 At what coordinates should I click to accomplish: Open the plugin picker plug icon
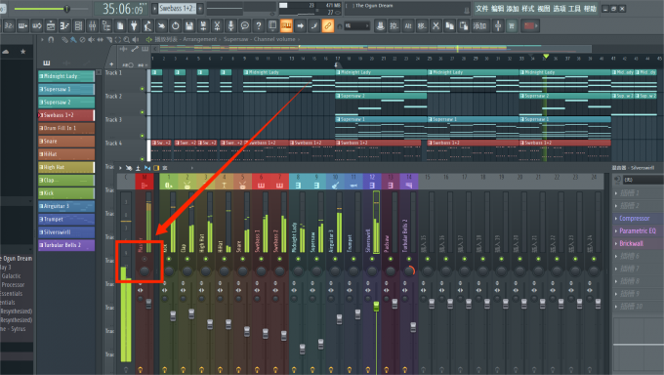tap(134, 26)
